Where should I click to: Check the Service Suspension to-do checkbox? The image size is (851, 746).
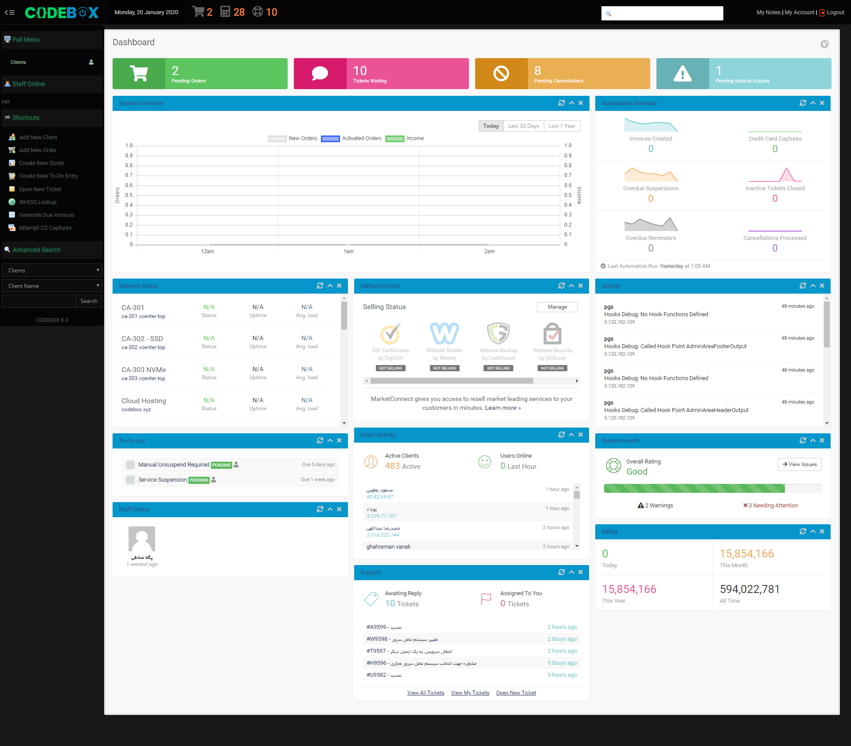pyautogui.click(x=130, y=480)
